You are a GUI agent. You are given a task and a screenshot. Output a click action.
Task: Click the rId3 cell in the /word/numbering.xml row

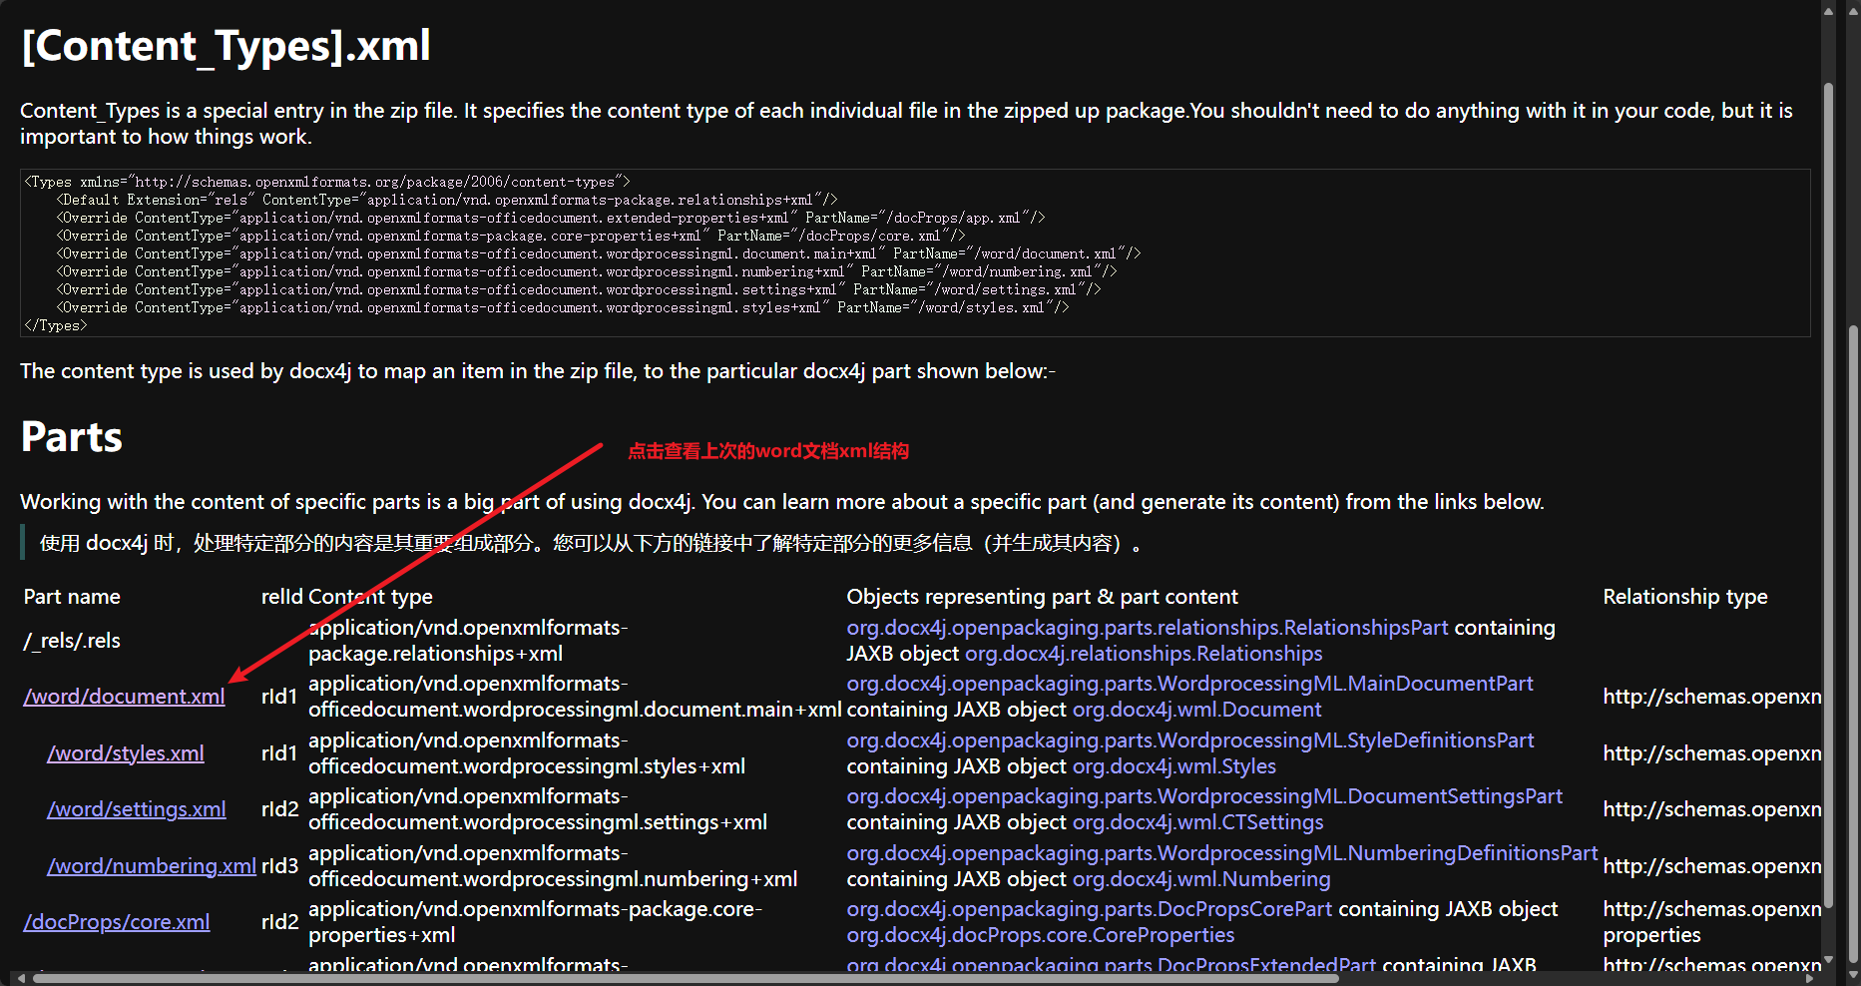click(280, 866)
